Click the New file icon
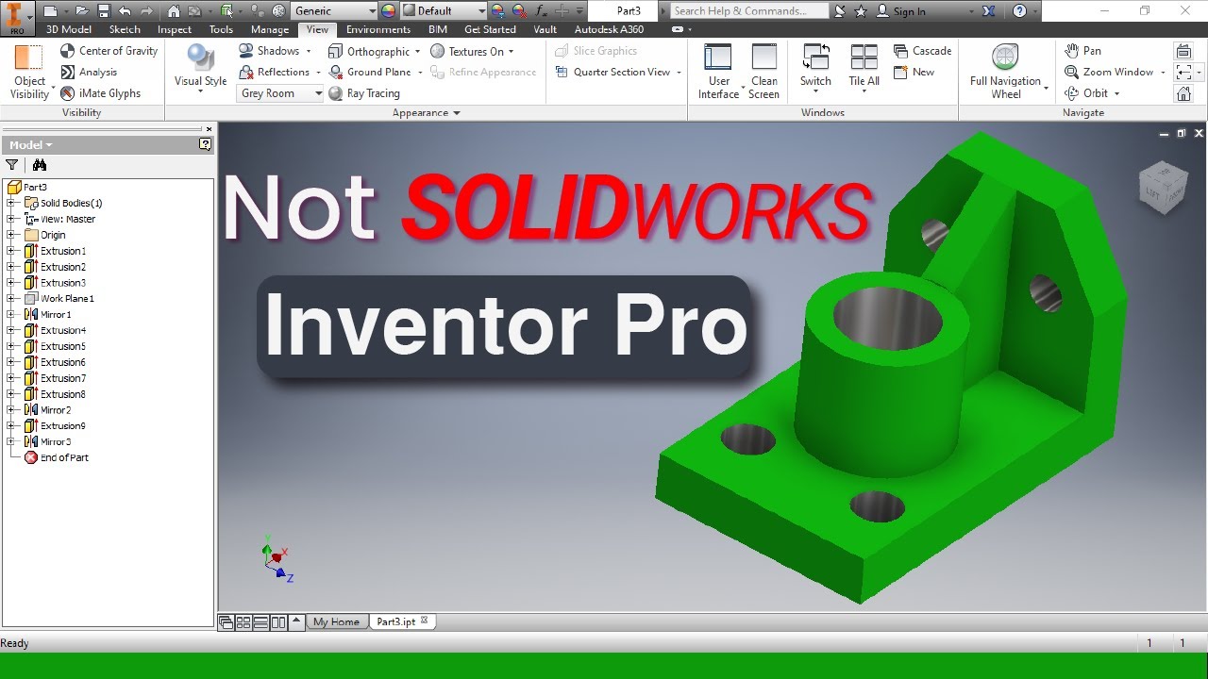This screenshot has height=679, width=1208. pos(51,11)
